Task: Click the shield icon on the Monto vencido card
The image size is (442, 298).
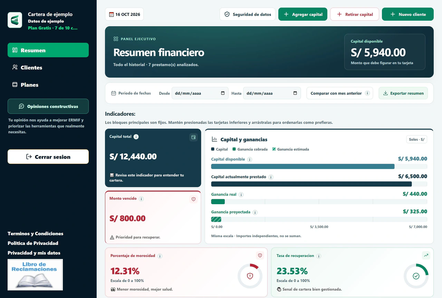Action: click(193, 199)
